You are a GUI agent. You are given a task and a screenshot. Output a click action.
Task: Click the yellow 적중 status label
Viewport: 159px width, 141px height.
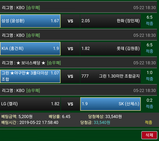(x=149, y=122)
